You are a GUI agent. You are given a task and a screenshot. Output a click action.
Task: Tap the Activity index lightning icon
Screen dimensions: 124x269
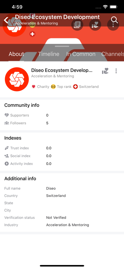6,164
